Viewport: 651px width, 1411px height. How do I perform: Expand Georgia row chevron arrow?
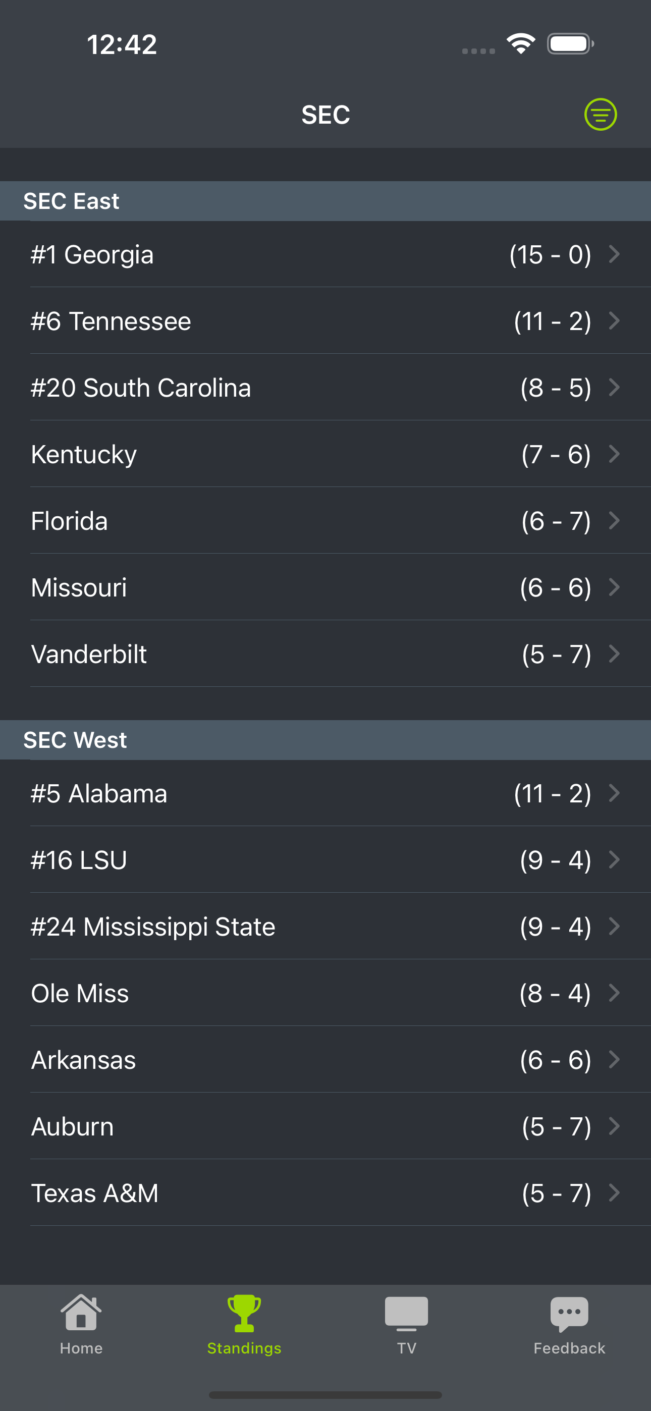(614, 254)
